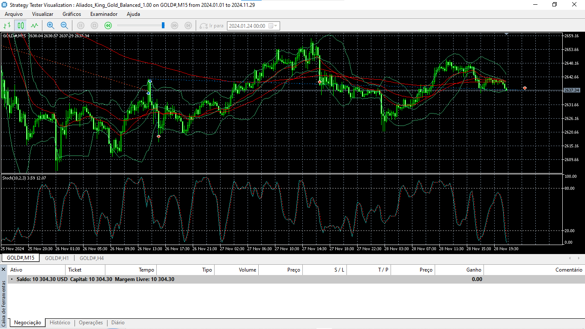Click the current price label 2637.34
The width and height of the screenshot is (585, 329).
click(572, 90)
